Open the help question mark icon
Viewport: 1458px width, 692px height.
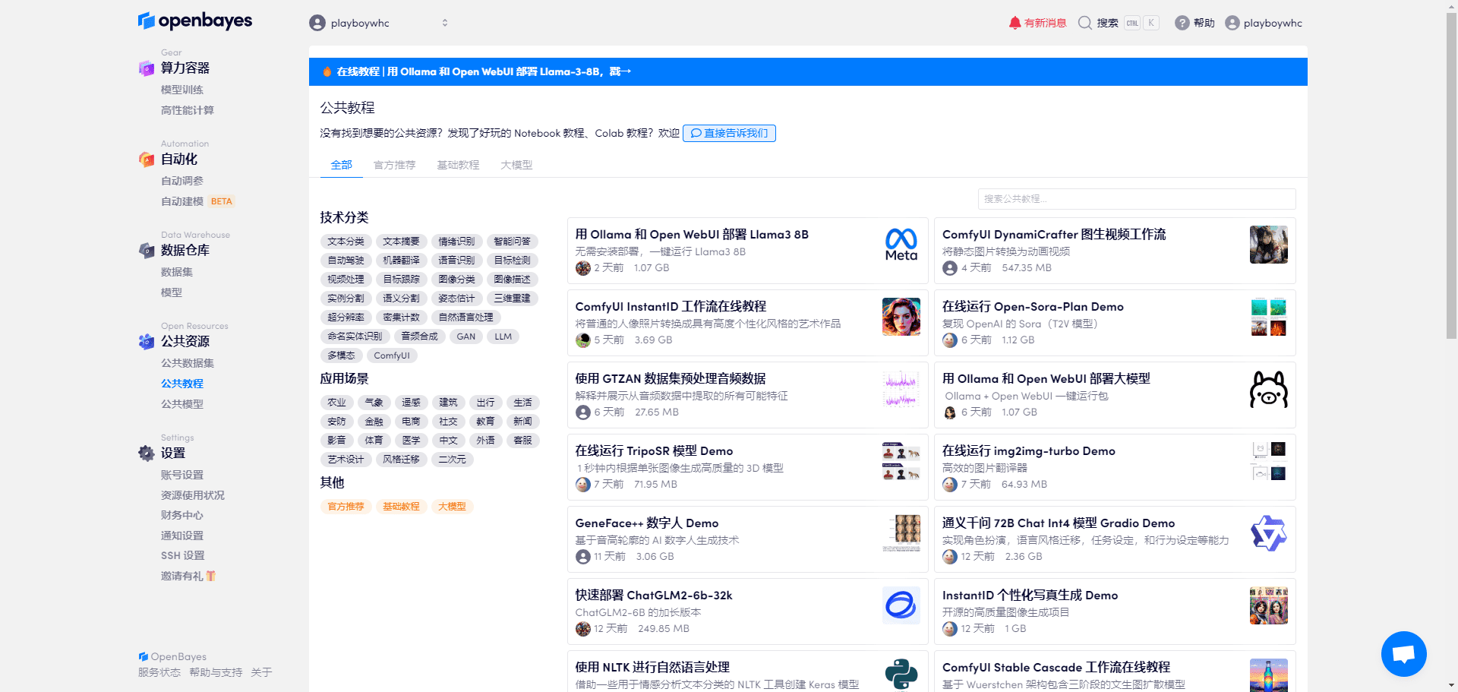coord(1182,23)
